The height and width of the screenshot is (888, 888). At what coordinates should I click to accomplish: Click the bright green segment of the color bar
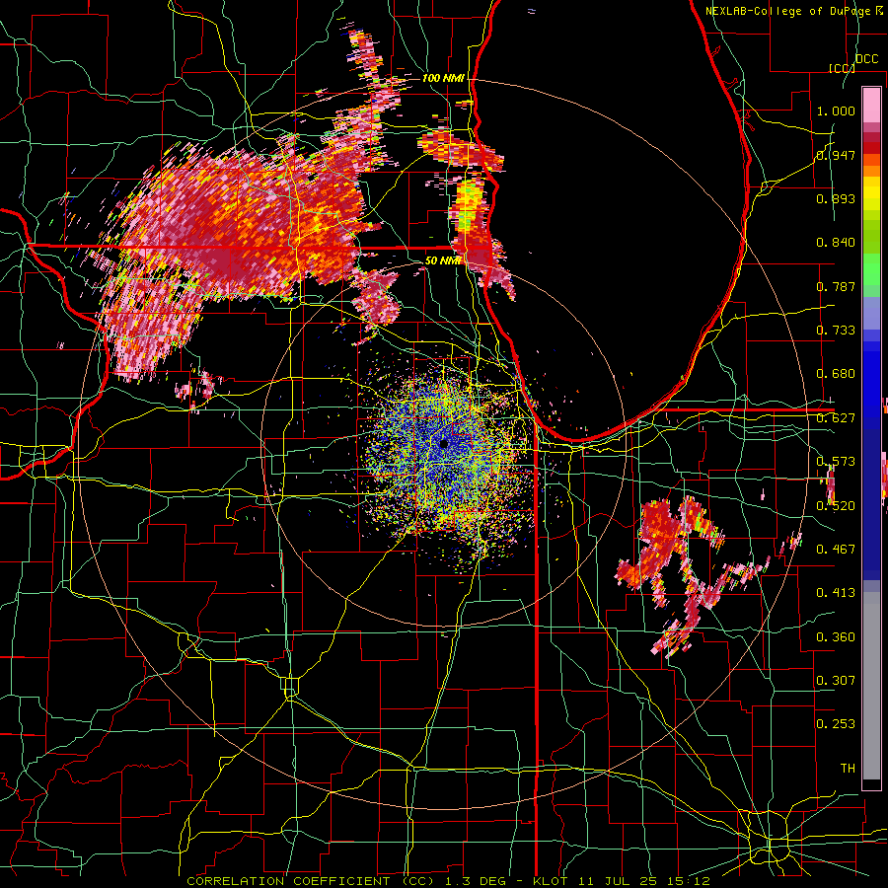tap(871, 269)
